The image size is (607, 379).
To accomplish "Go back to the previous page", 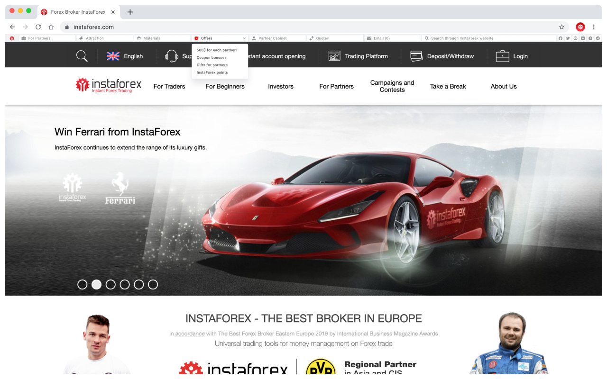I will pyautogui.click(x=13, y=27).
